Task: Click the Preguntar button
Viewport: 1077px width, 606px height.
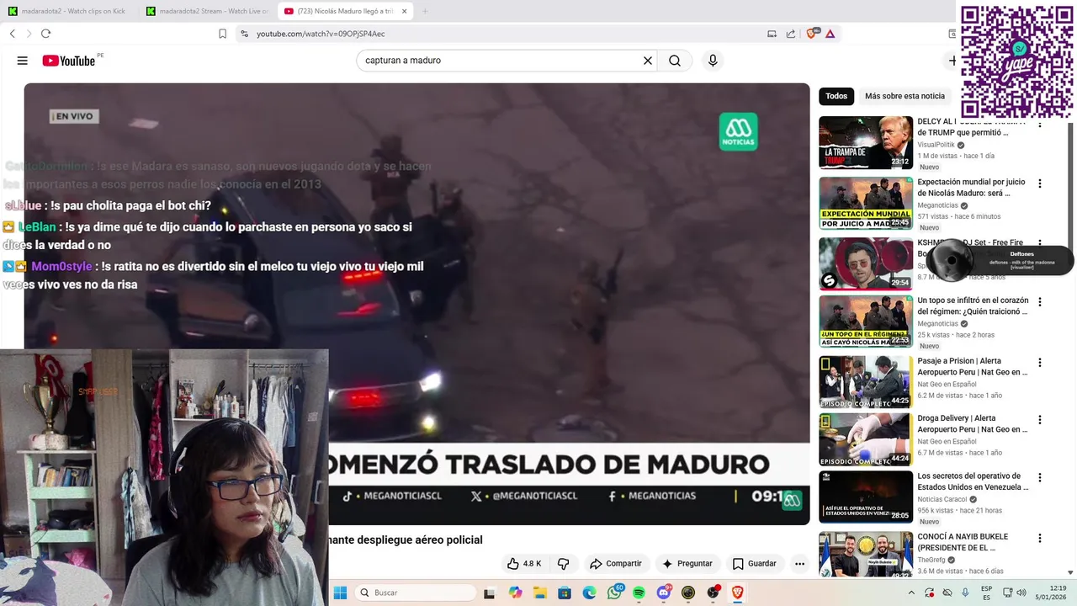Action: coord(687,563)
